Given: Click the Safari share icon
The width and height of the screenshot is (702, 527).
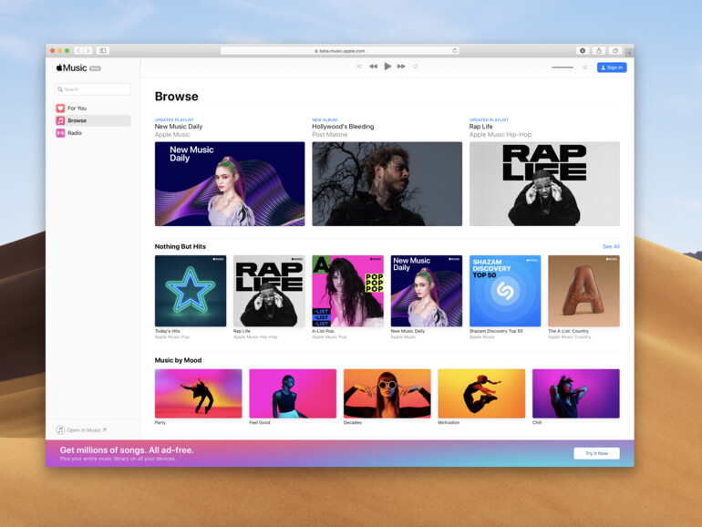Looking at the screenshot, I should pyautogui.click(x=599, y=50).
